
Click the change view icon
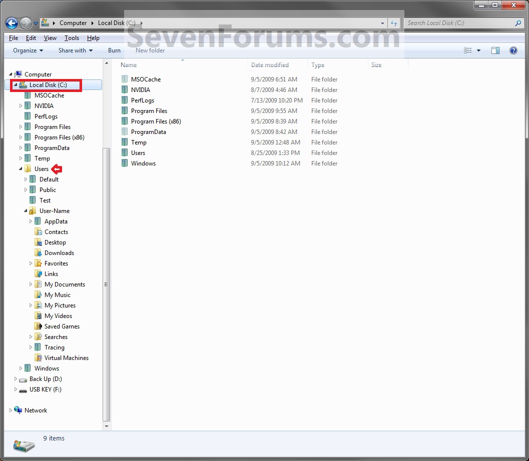(x=467, y=50)
